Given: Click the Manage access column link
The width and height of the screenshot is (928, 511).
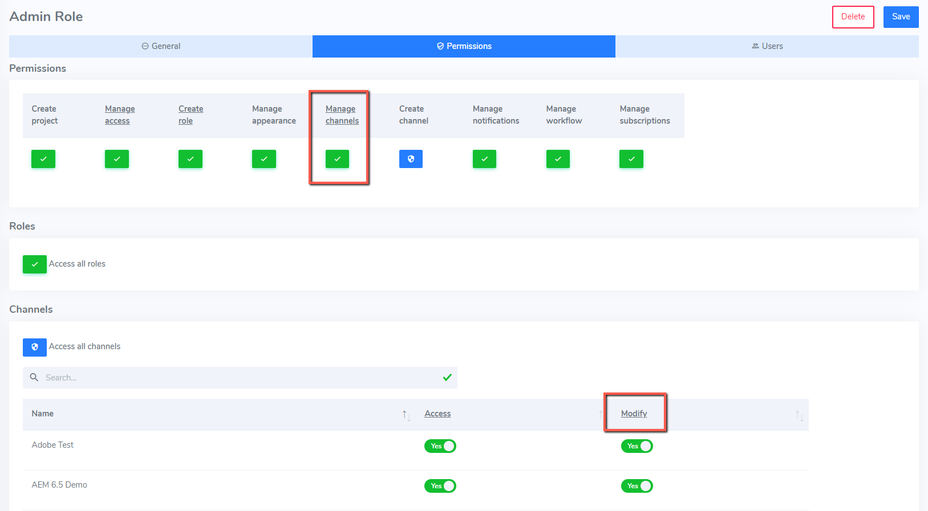Looking at the screenshot, I should pos(120,115).
